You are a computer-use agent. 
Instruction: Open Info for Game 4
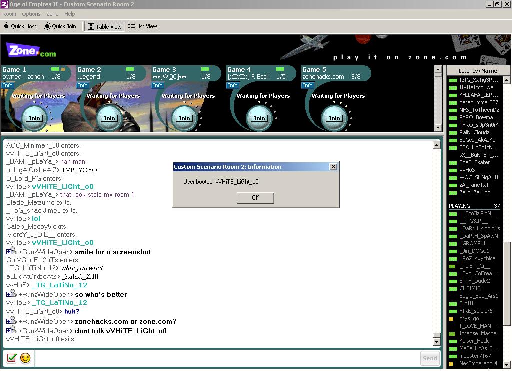[233, 85]
